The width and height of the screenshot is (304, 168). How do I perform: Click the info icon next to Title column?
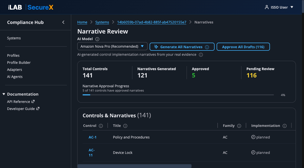click(125, 126)
